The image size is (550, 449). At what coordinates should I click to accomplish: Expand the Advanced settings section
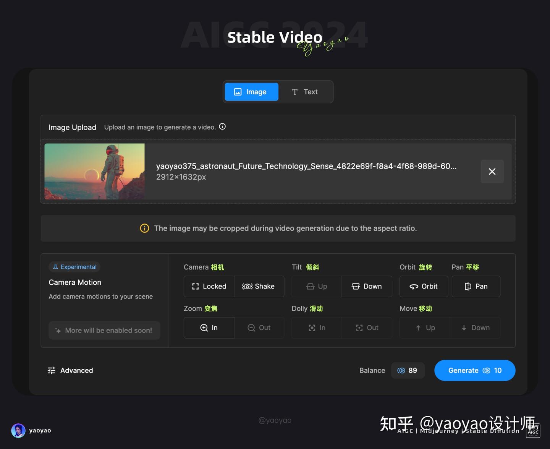point(70,370)
